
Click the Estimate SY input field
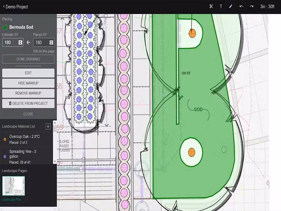(13, 42)
